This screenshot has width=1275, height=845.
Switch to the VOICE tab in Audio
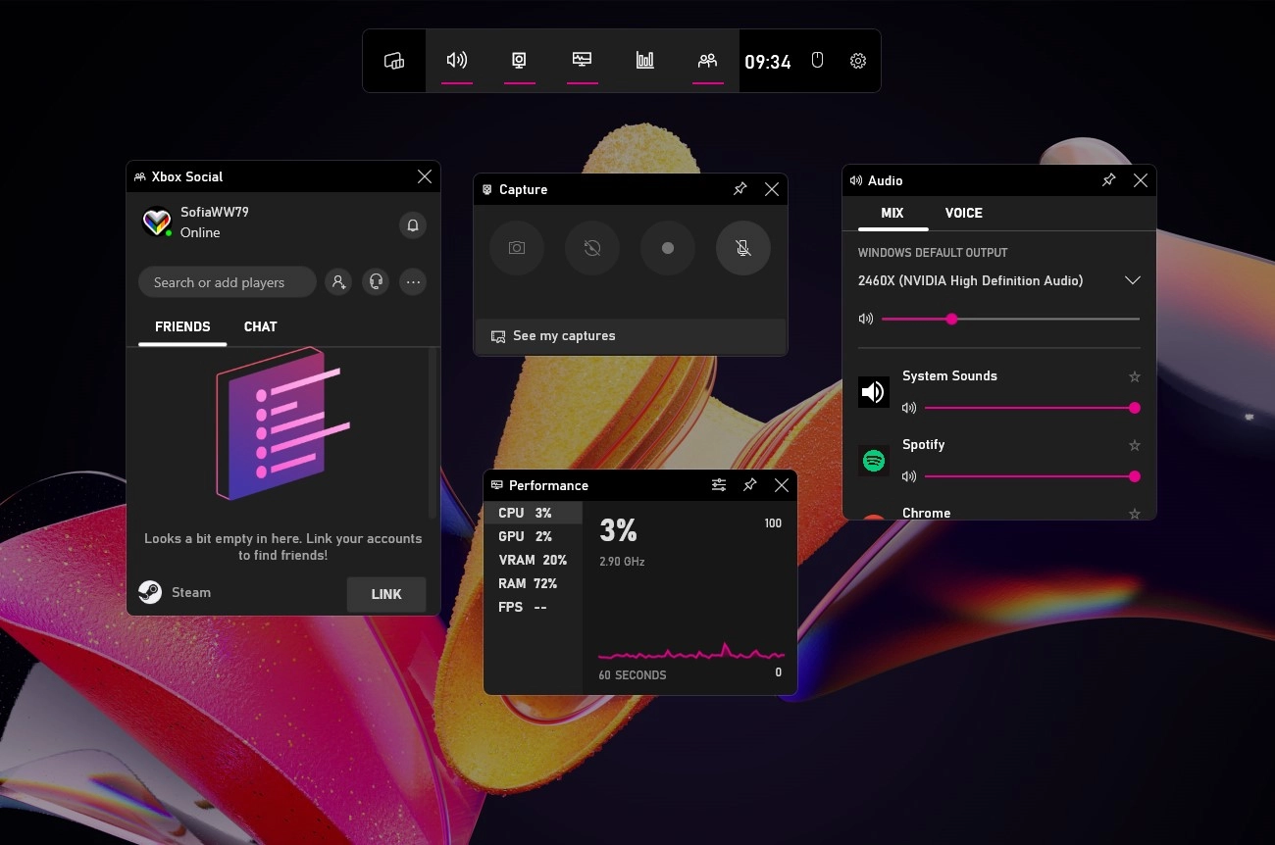(964, 213)
